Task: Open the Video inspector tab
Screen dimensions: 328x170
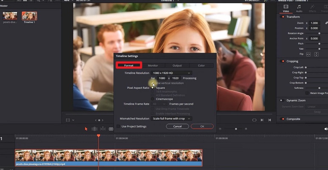Action: (x=286, y=8)
